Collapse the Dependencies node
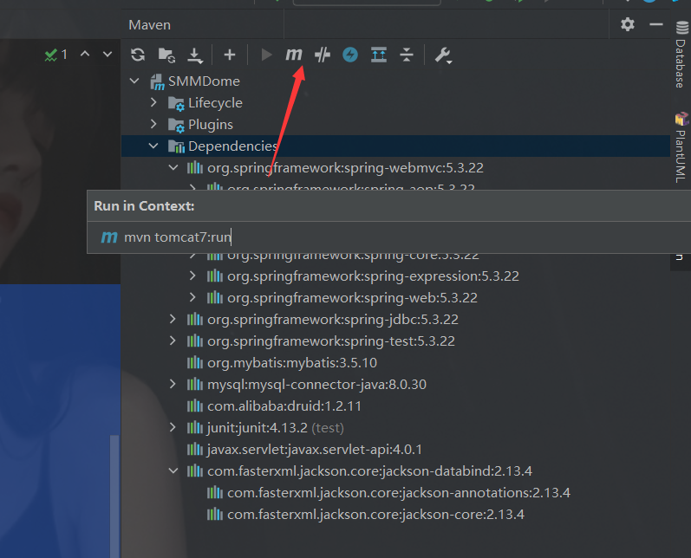Screen dimensions: 691x558 click(x=153, y=146)
